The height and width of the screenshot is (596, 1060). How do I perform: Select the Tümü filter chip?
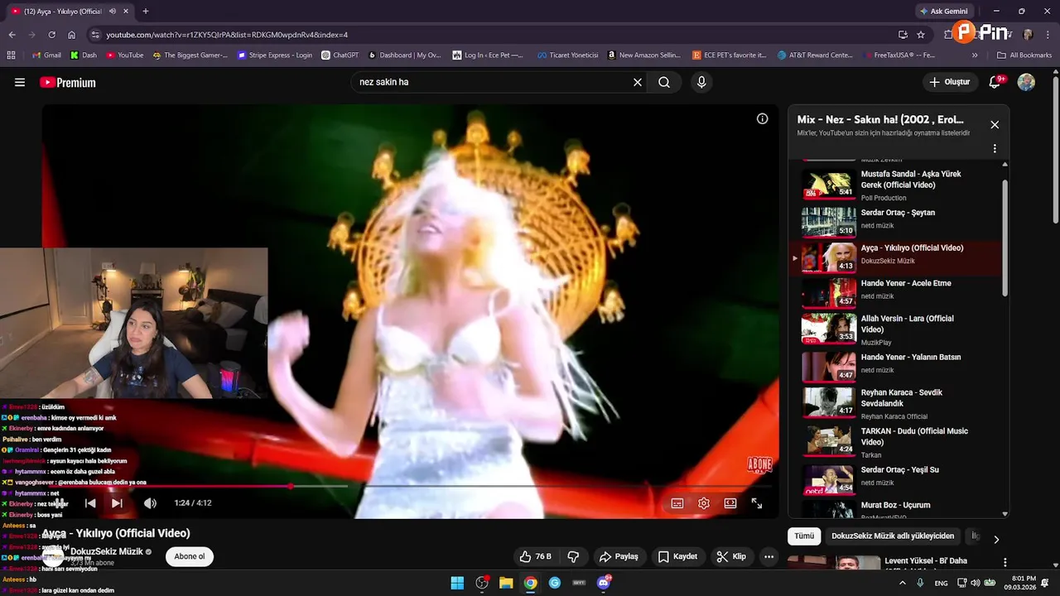804,536
